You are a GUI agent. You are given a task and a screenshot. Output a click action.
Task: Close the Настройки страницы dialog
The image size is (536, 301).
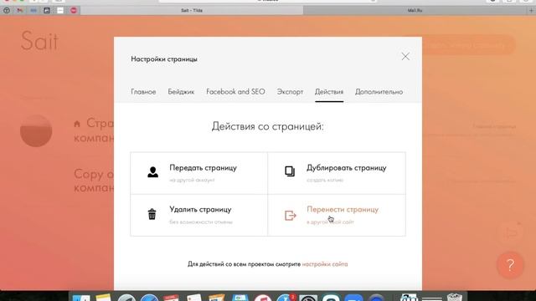405,56
